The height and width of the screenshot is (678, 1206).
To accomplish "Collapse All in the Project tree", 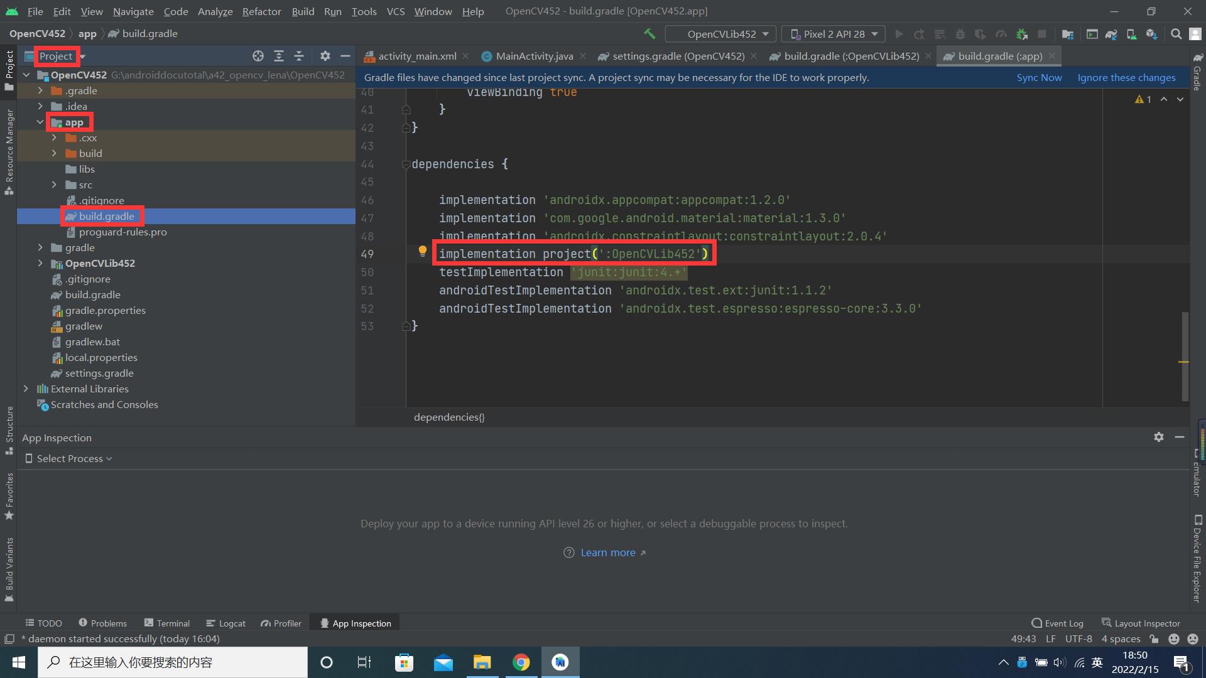I will point(299,56).
